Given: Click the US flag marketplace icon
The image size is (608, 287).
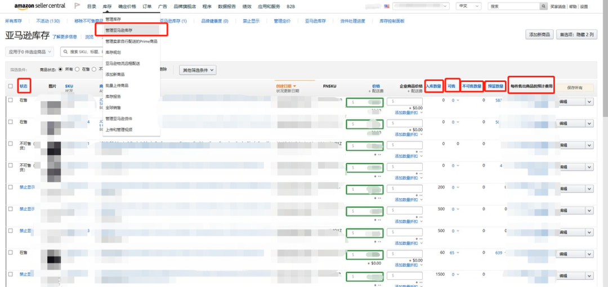Looking at the screenshot, I should [x=387, y=6].
